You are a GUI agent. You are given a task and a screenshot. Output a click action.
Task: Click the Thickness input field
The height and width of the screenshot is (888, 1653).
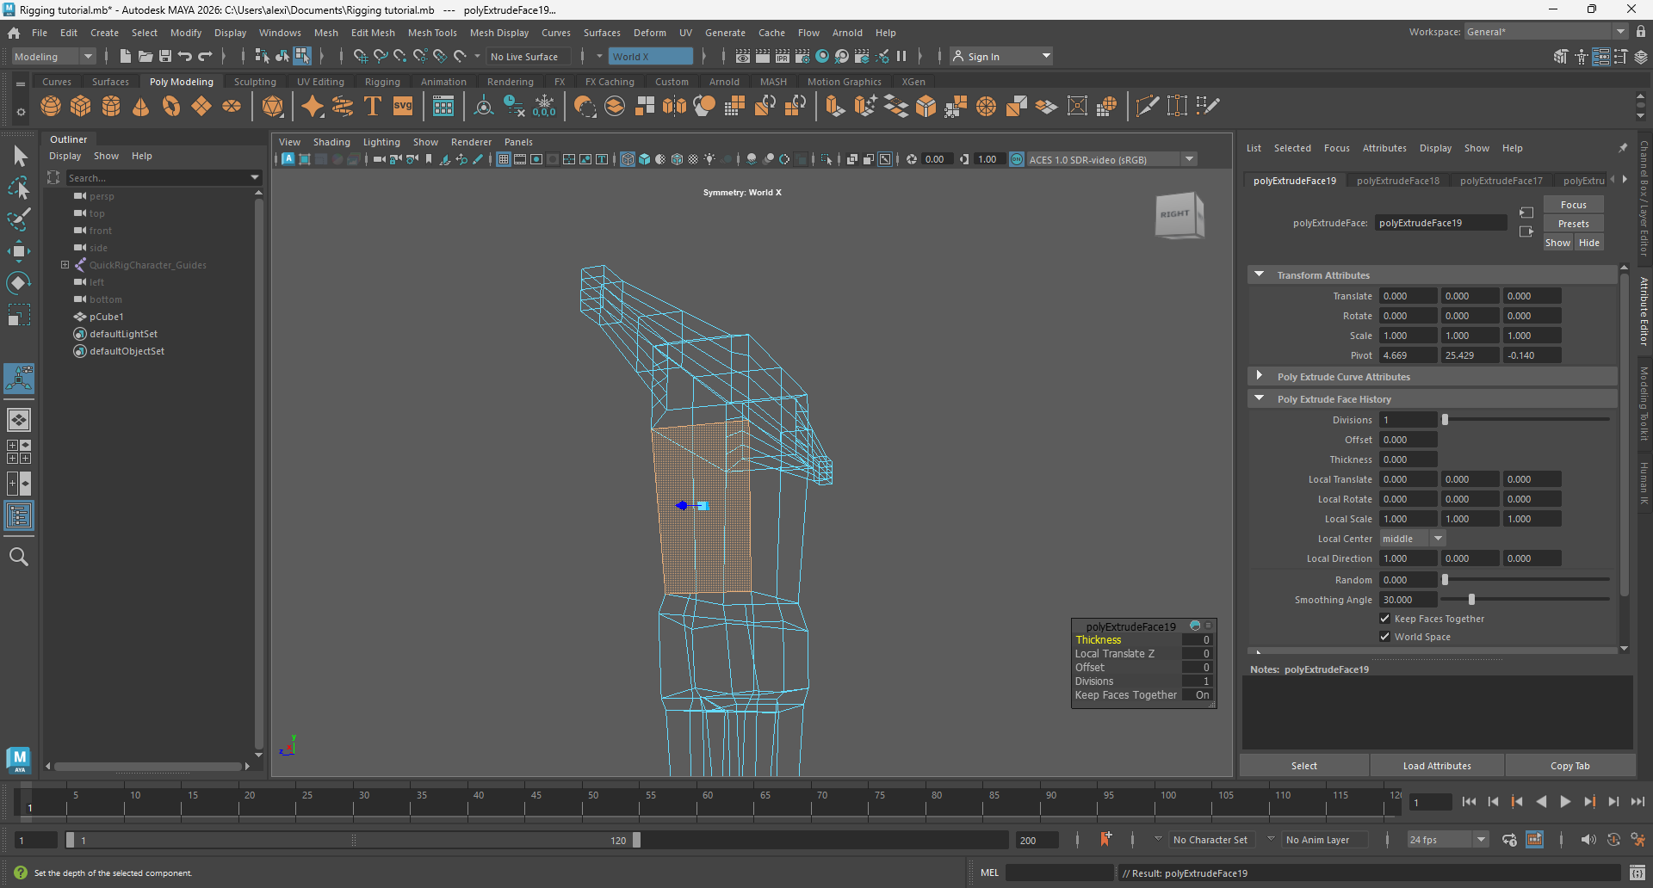[x=1408, y=459]
